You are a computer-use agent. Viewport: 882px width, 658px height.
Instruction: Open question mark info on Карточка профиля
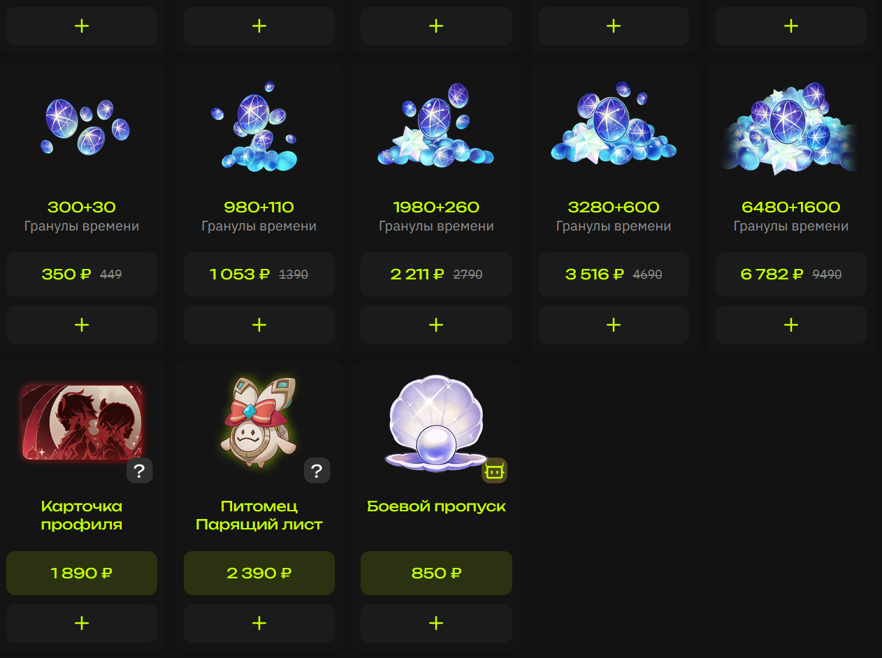[139, 471]
